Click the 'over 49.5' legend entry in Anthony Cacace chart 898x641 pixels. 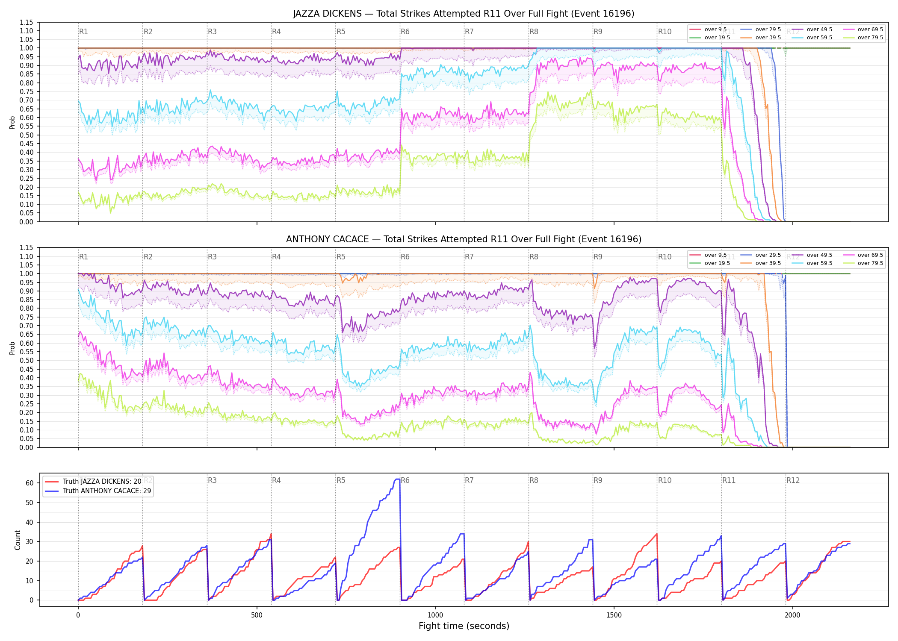point(810,255)
